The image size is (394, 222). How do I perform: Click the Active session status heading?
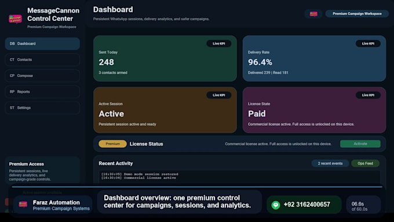[111, 114]
